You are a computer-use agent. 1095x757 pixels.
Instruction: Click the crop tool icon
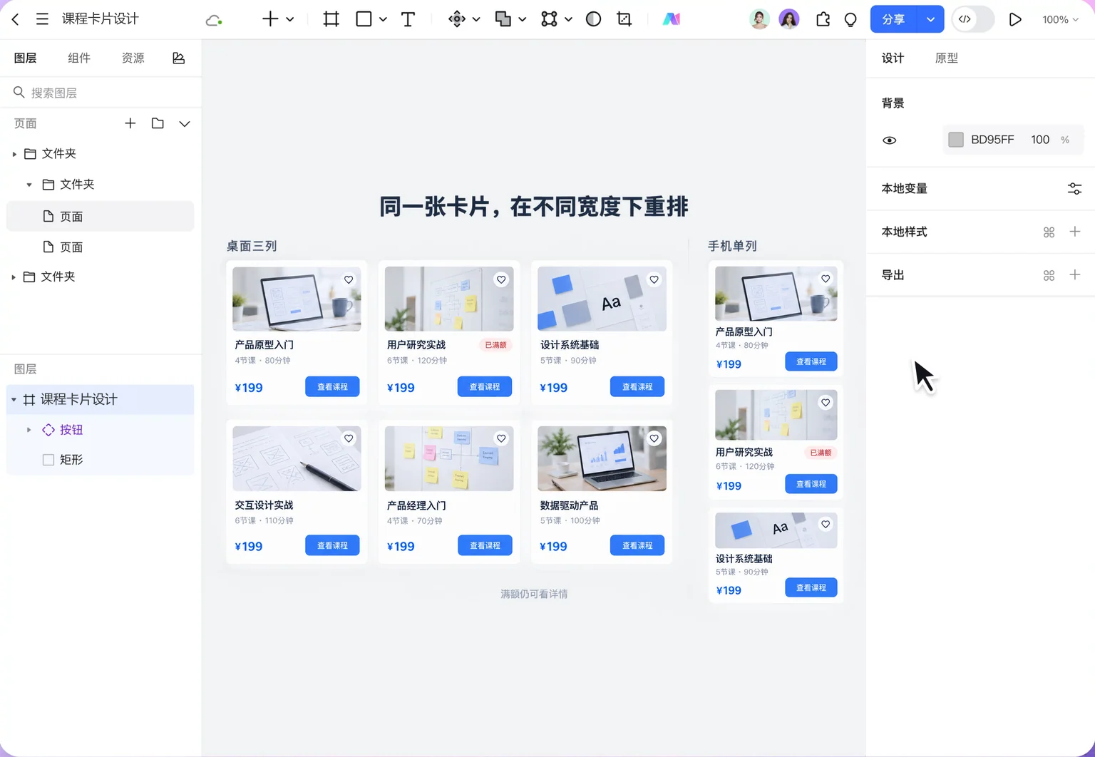coord(624,19)
